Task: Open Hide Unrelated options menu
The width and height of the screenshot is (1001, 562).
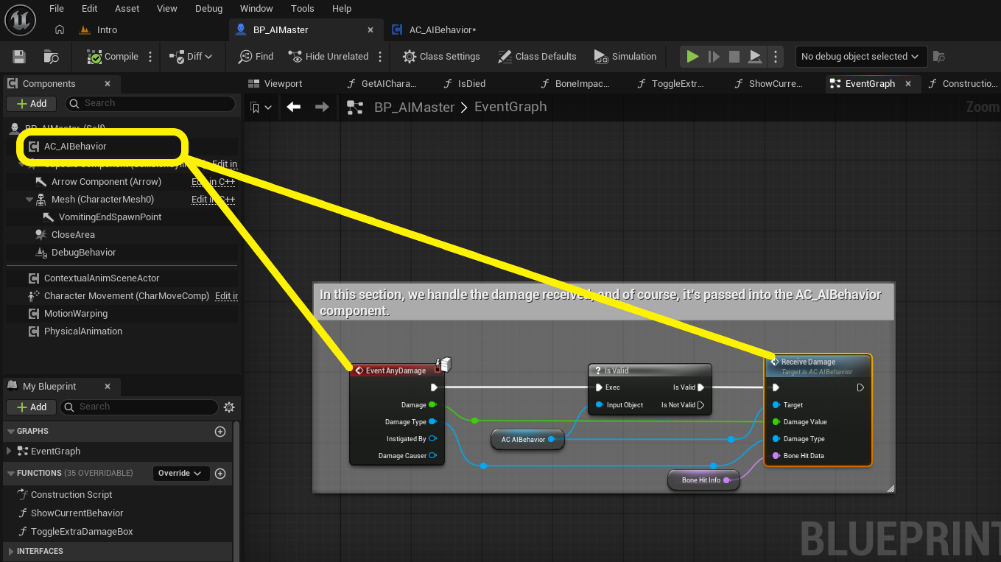Action: (380, 57)
